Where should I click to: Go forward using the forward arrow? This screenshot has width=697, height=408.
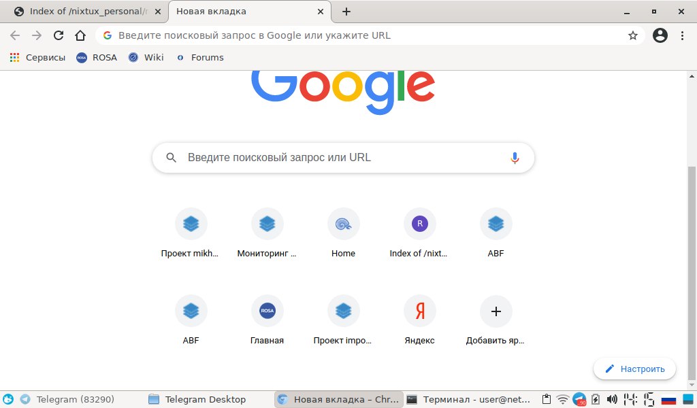coord(37,35)
